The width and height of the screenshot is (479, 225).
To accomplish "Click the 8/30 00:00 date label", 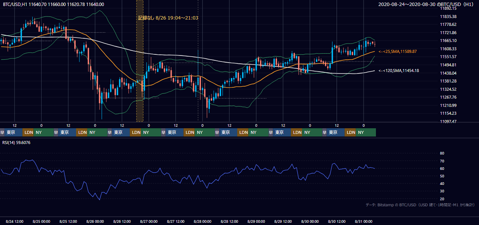I will point(310,222).
